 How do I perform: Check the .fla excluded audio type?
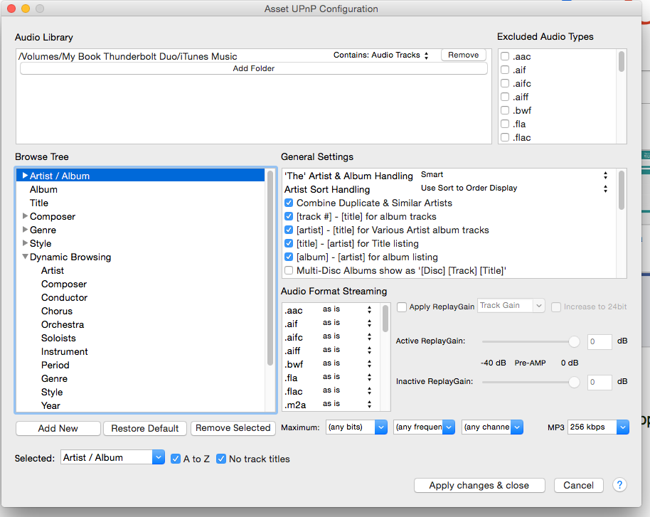504,124
